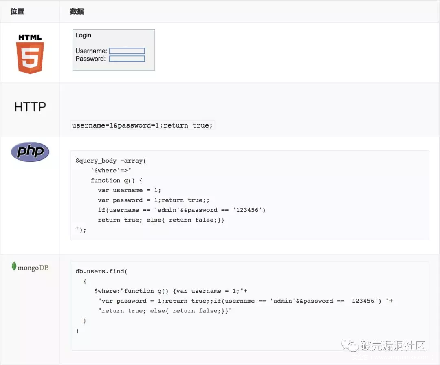Click the 破壳漏洞社区 watermark text
The image size is (440, 365).
[393, 346]
